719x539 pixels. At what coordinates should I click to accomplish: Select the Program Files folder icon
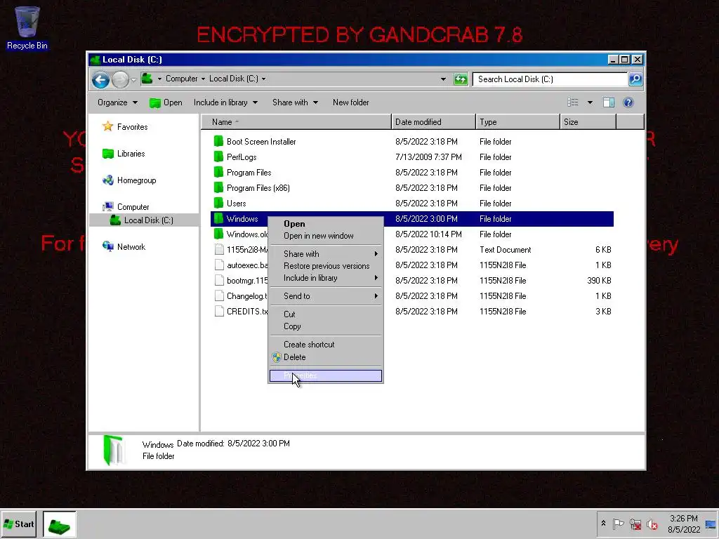point(219,173)
